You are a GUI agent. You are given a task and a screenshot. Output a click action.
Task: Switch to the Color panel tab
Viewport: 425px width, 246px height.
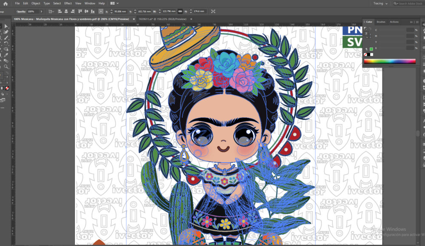coord(369,22)
